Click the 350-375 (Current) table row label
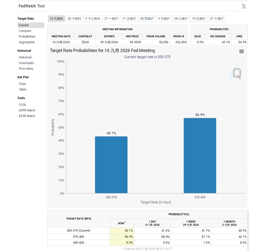This screenshot has width=265, height=251. (78, 231)
